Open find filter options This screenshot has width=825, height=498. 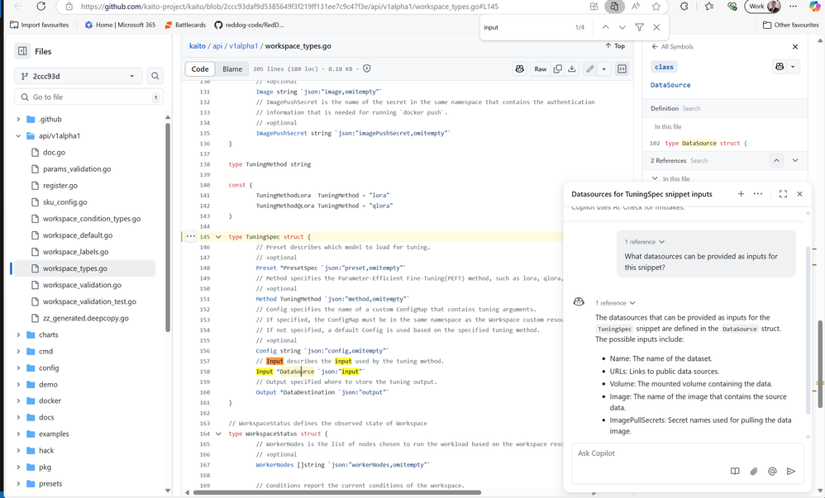click(x=639, y=27)
